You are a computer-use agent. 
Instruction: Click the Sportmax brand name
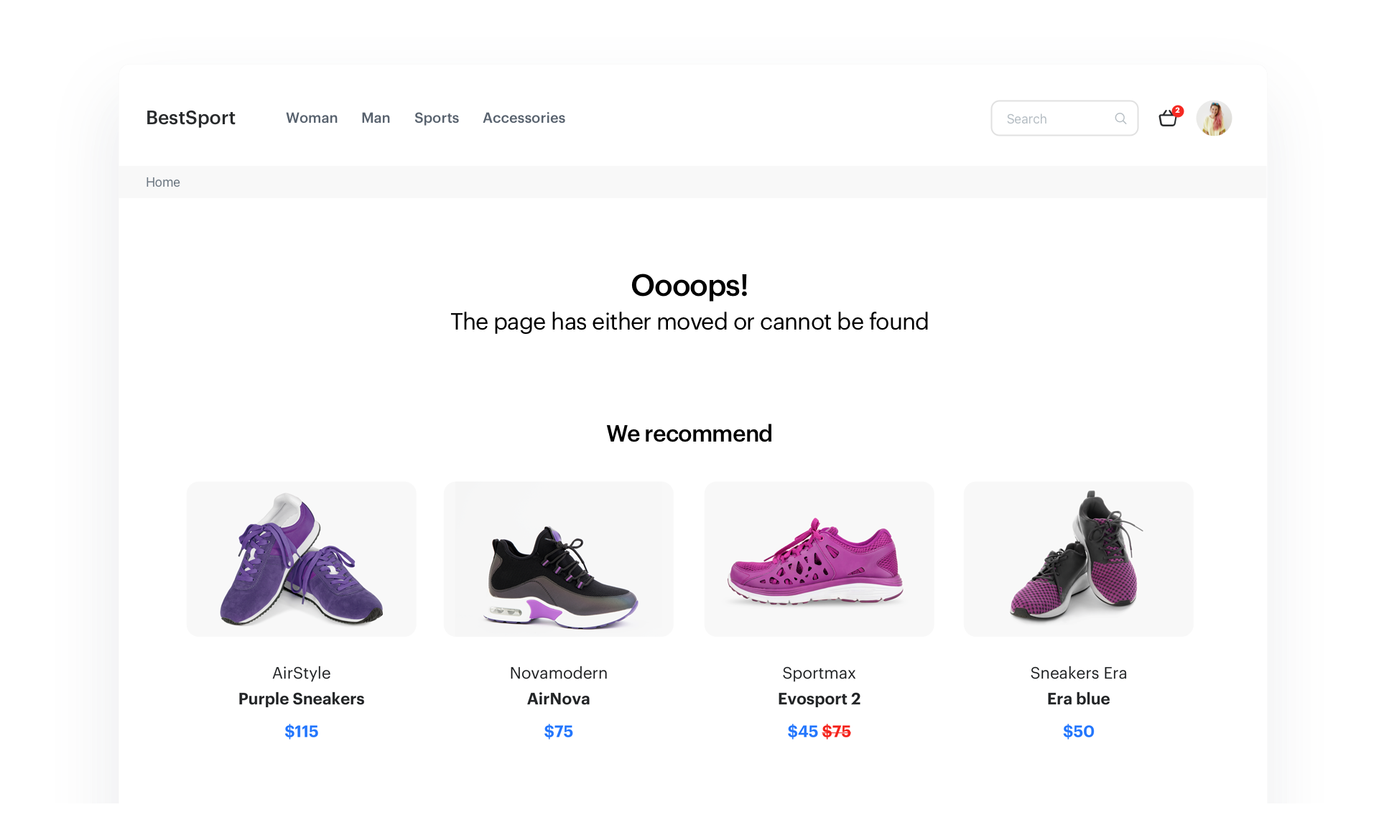pyautogui.click(x=819, y=673)
